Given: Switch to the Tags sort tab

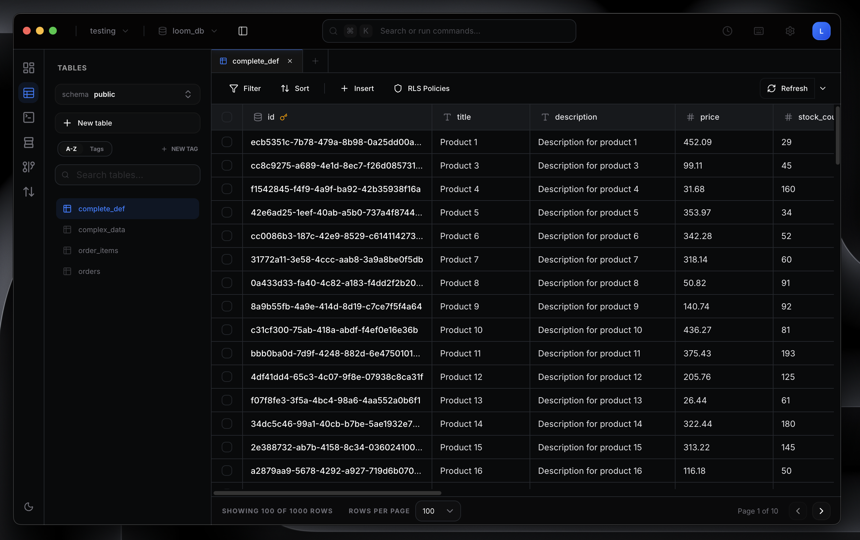Looking at the screenshot, I should (x=96, y=149).
